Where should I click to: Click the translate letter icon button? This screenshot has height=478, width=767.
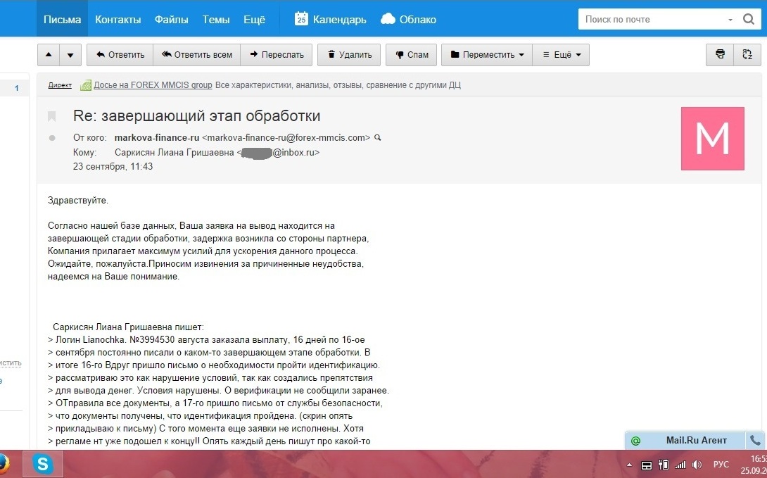tap(747, 55)
